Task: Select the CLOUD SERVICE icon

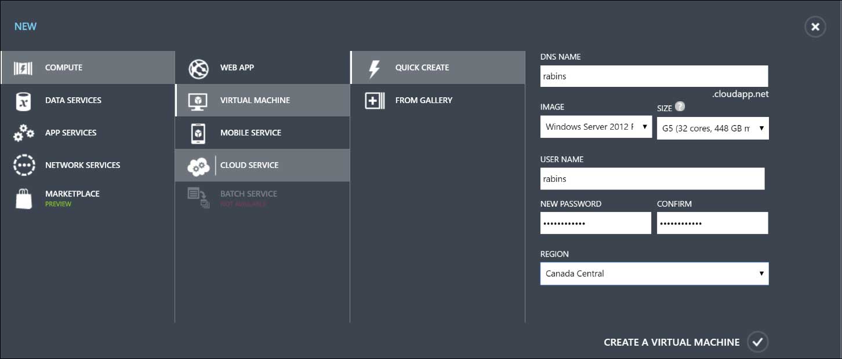Action: click(199, 165)
